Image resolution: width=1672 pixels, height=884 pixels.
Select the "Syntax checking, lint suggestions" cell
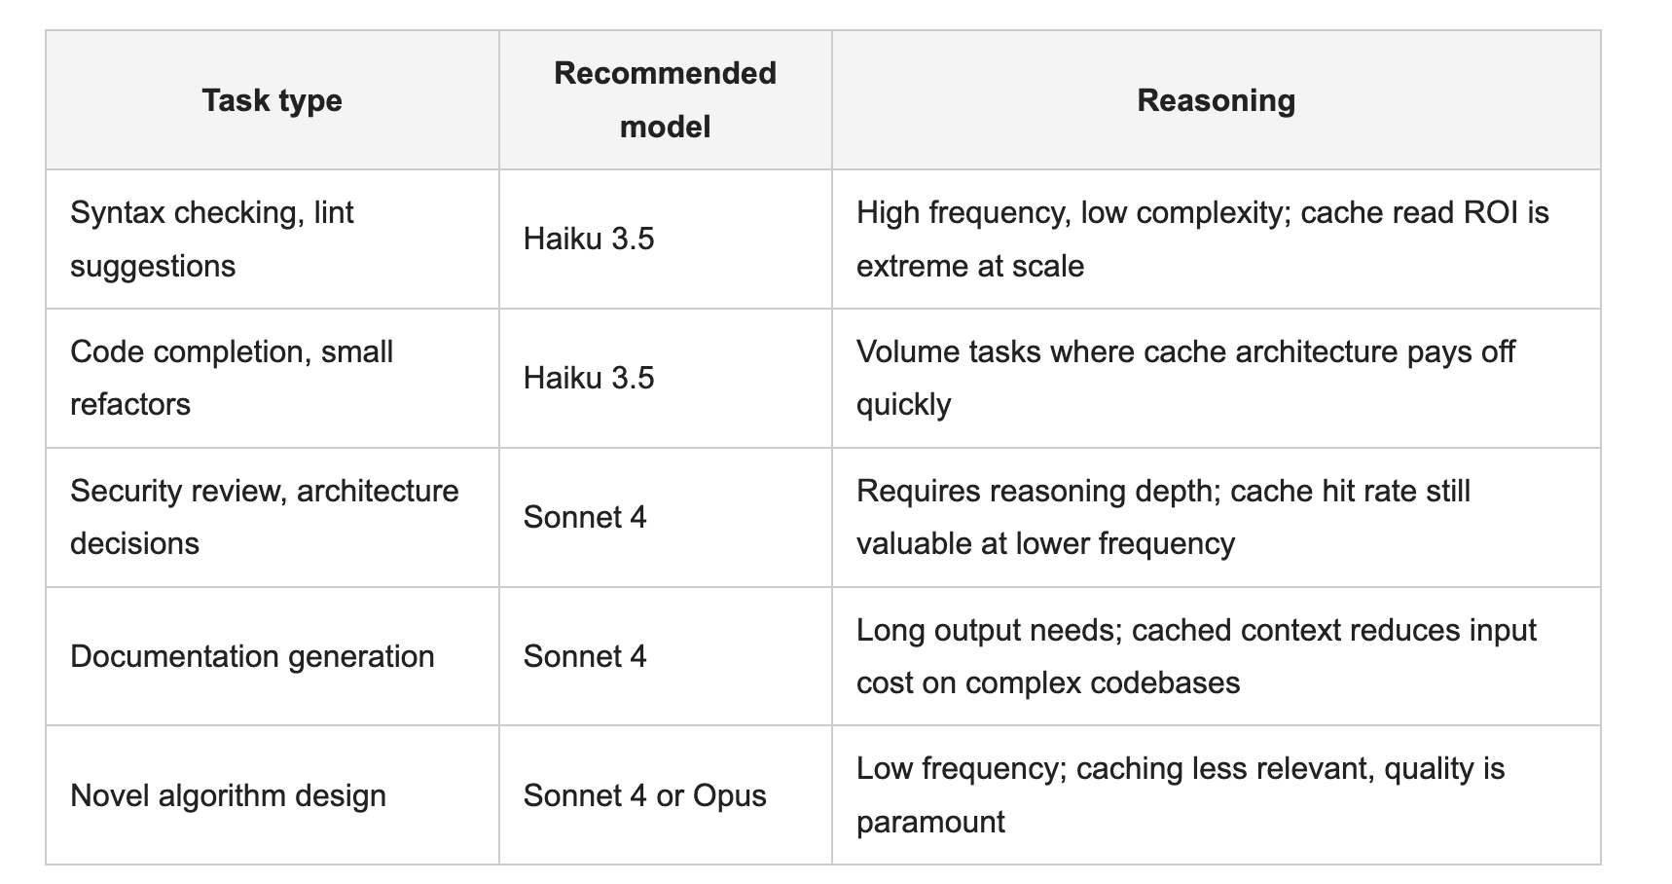coord(272,239)
